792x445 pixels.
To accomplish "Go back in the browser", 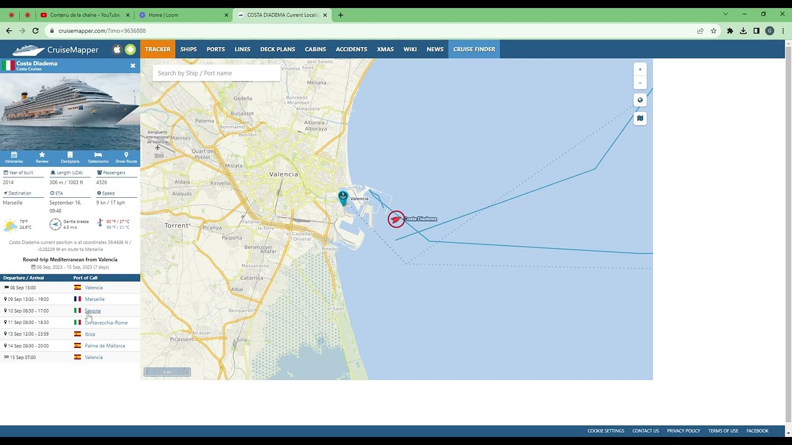I will (x=9, y=30).
